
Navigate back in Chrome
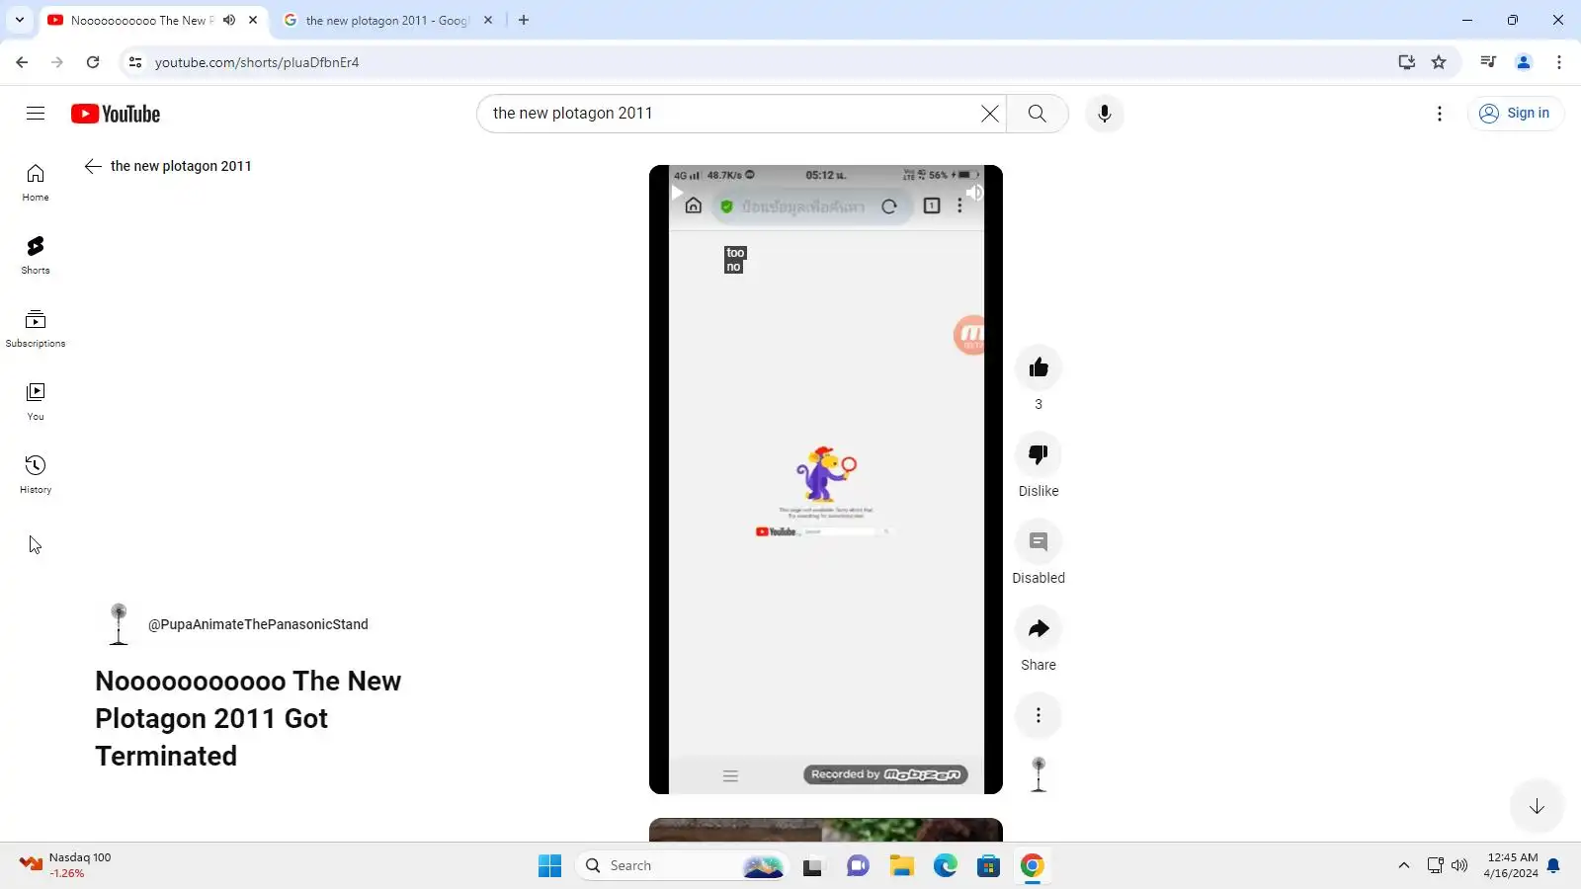click(x=22, y=62)
